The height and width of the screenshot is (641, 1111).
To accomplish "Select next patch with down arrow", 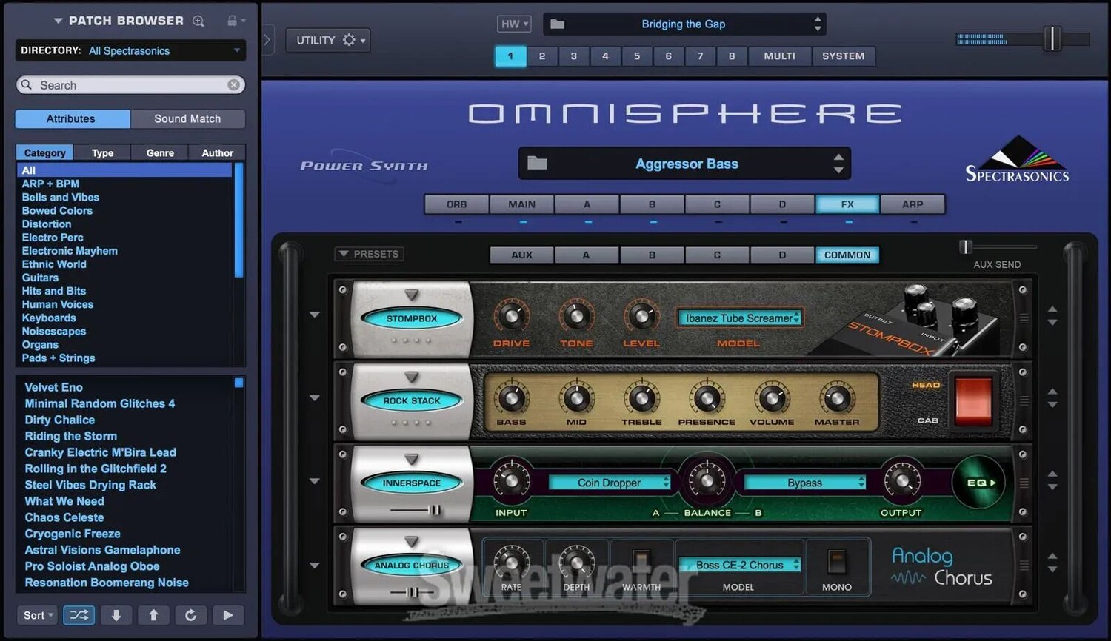I will click(116, 615).
